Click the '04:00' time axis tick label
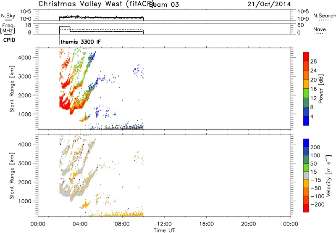Screen dimensions: 336x233 pos(80,224)
